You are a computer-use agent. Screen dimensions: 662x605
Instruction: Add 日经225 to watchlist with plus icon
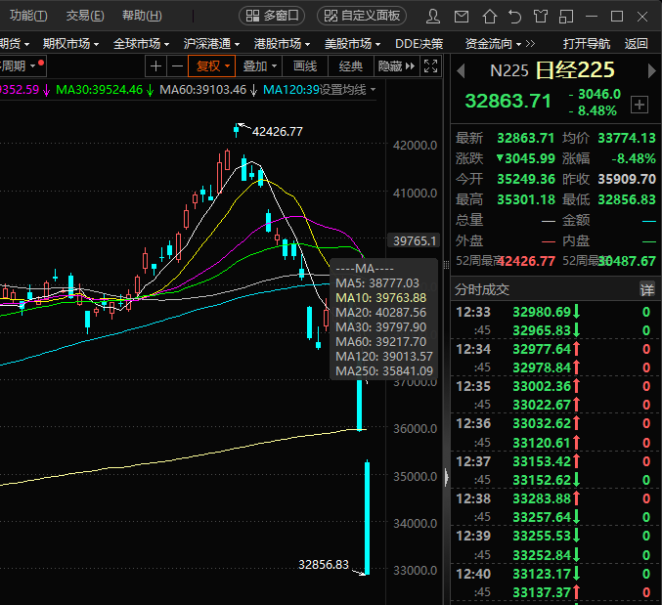pyautogui.click(x=640, y=105)
